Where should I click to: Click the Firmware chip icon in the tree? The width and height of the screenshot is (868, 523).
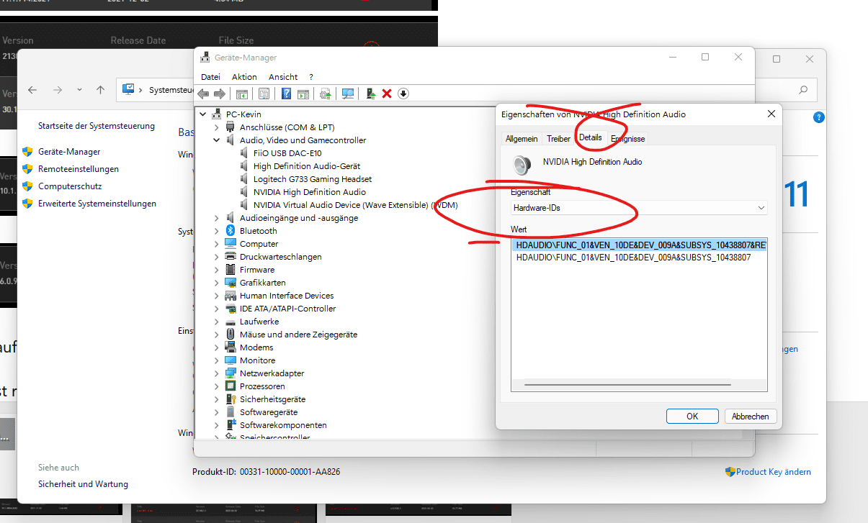(231, 270)
